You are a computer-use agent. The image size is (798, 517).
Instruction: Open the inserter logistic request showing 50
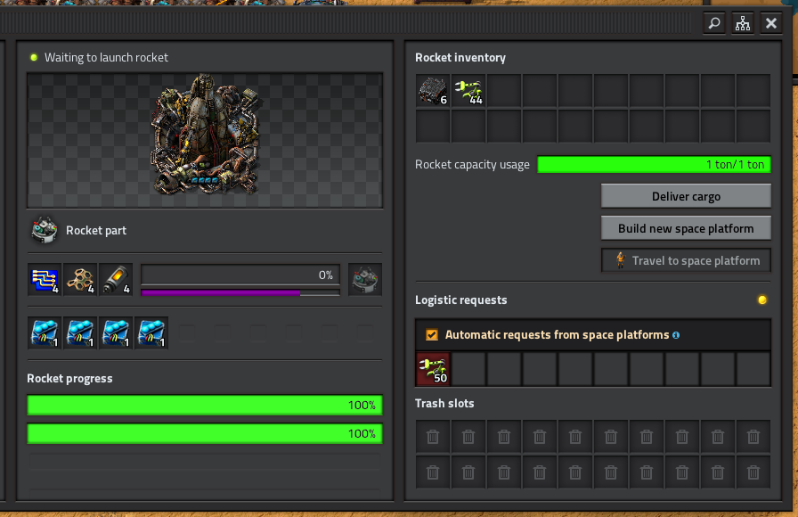tap(433, 369)
